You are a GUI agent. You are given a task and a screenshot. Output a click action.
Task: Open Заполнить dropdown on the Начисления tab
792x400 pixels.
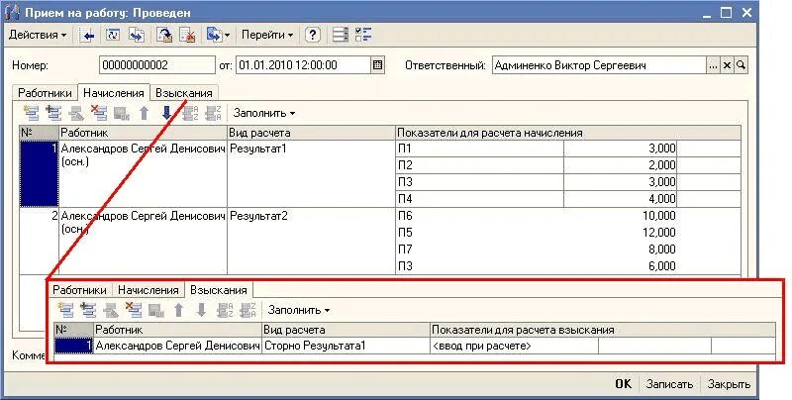264,113
